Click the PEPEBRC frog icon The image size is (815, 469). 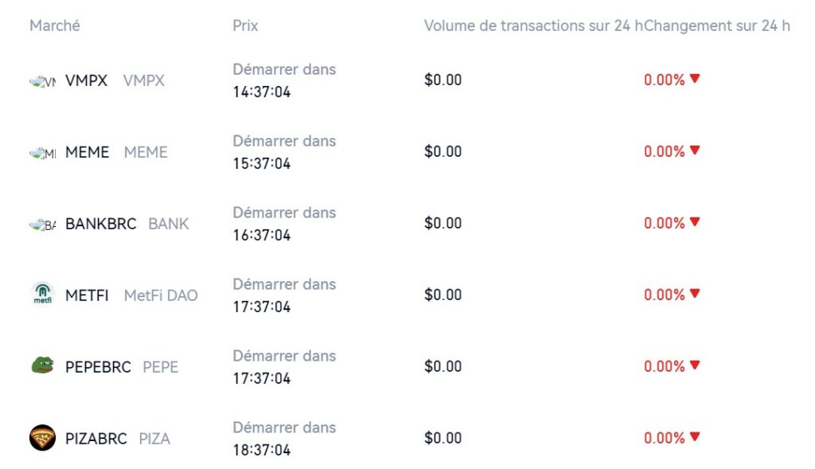click(42, 366)
